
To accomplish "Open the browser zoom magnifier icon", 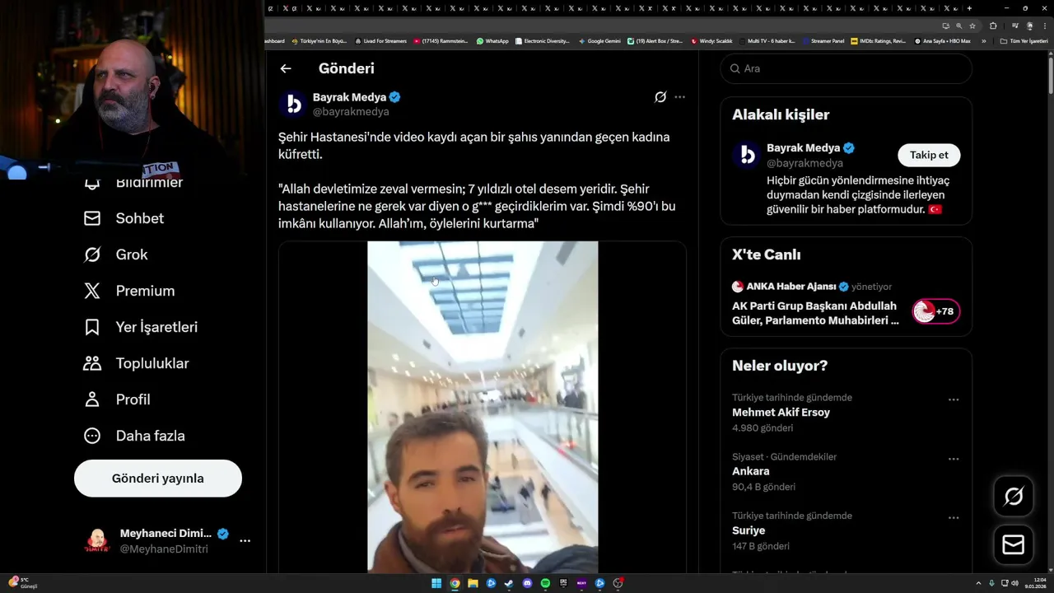I will pyautogui.click(x=959, y=26).
